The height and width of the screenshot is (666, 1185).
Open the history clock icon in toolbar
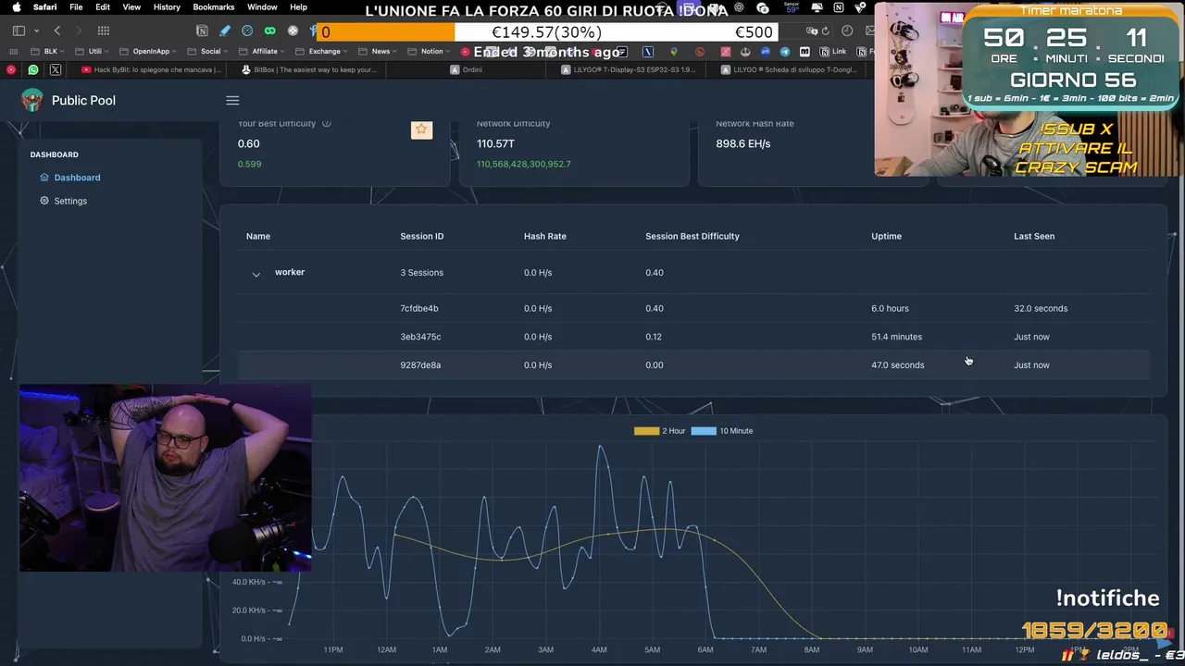[x=847, y=31]
